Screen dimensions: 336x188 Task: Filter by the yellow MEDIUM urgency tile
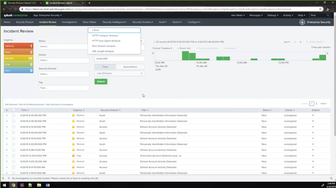pos(18,58)
